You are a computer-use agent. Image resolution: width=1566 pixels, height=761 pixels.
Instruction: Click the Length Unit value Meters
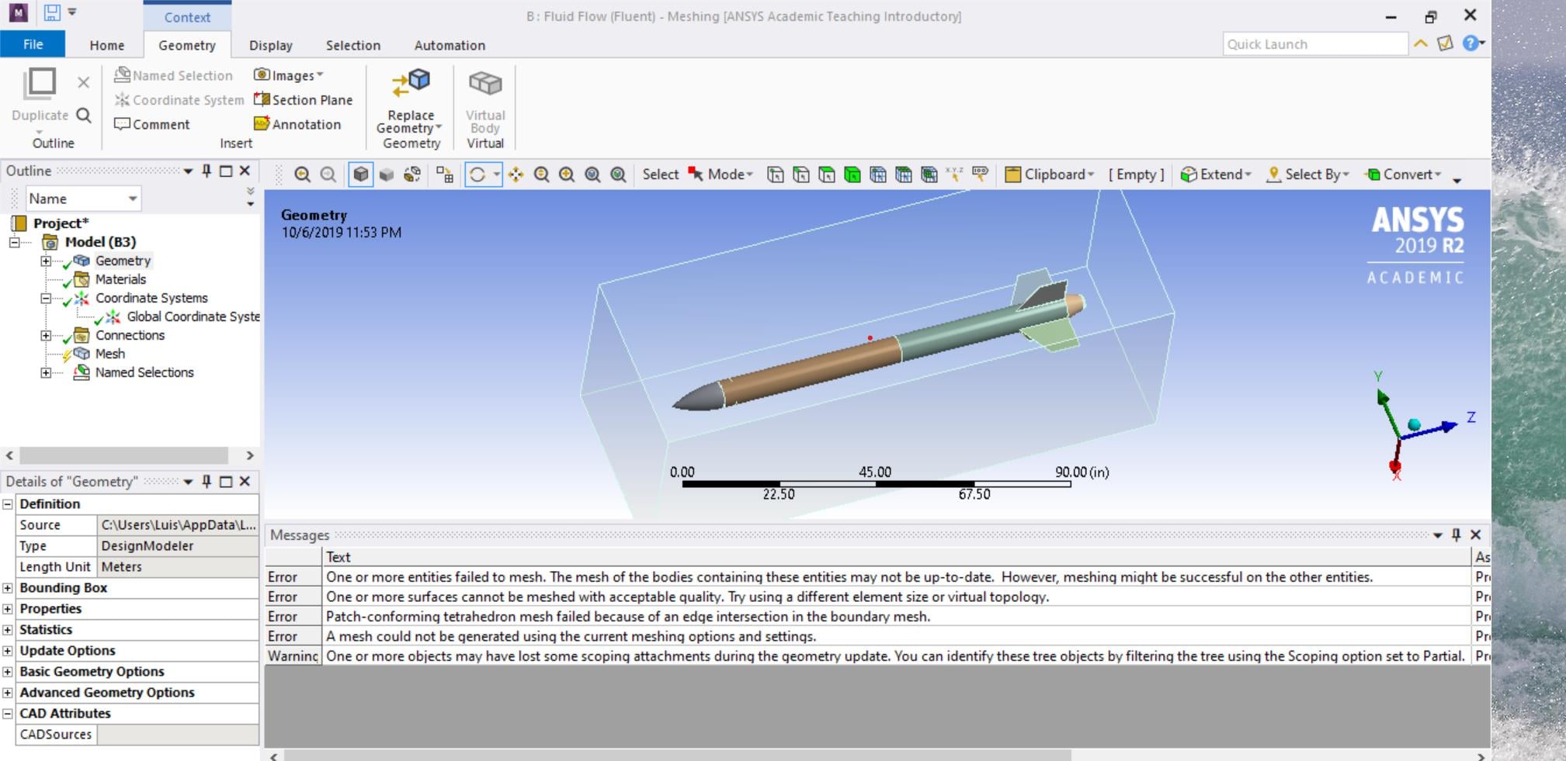click(x=178, y=567)
